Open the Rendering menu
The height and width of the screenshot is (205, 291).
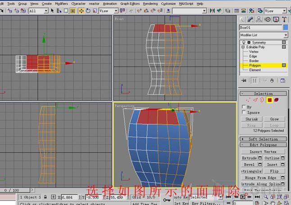pos(150,4)
